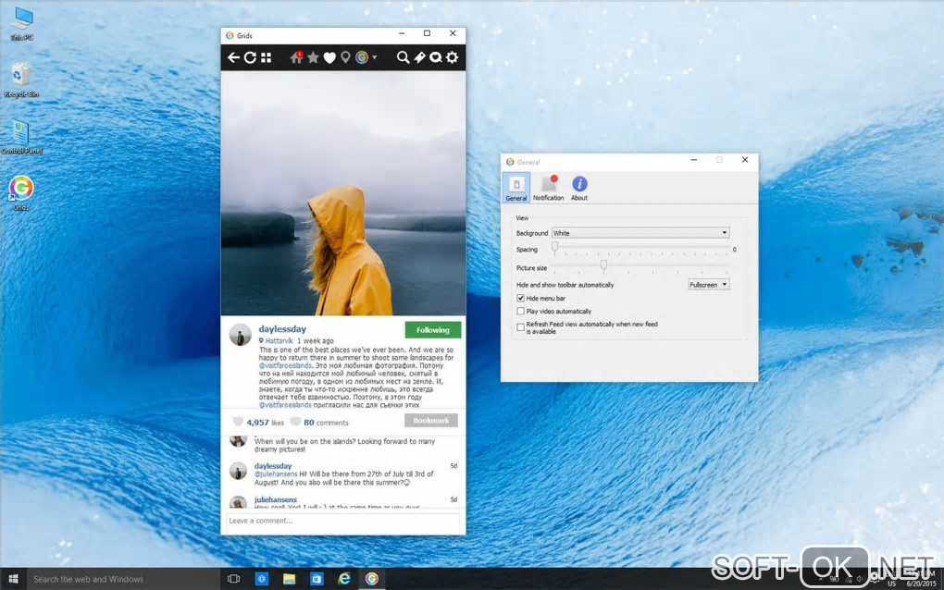Image resolution: width=944 pixels, height=590 pixels.
Task: Open the activity heart-bubble icon
Action: 436,57
